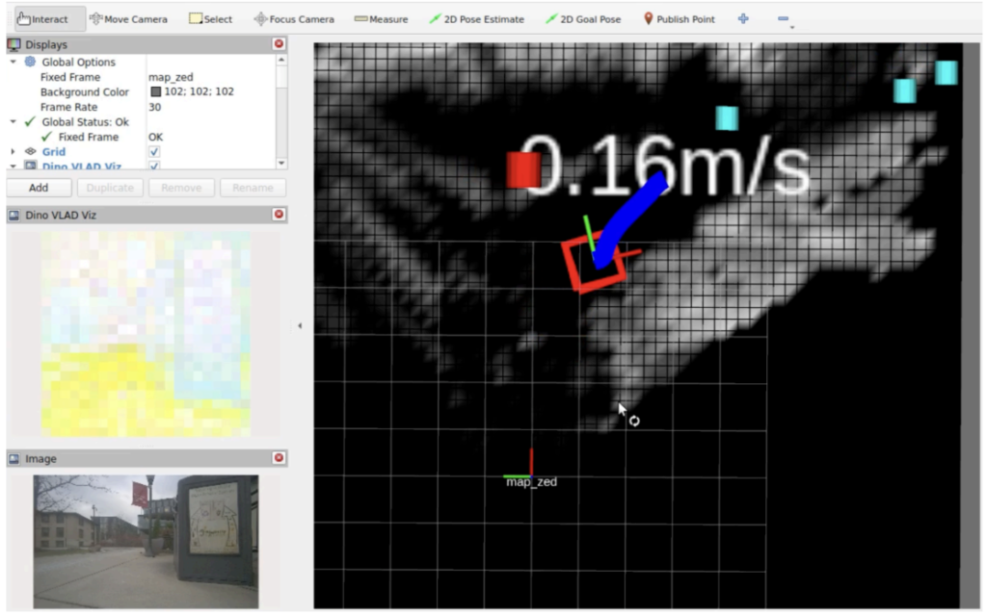987x616 pixels.
Task: Click the Grid display eye icon
Action: pyautogui.click(x=30, y=151)
